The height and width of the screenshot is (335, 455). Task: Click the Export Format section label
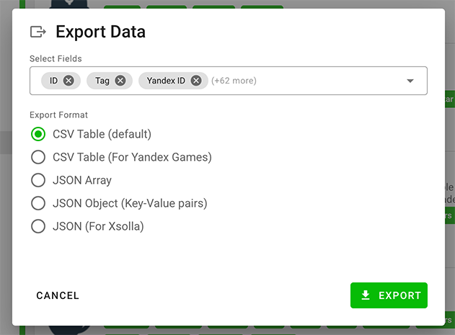(59, 115)
